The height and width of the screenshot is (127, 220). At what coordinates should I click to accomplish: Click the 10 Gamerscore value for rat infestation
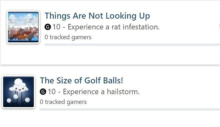tap(56, 27)
